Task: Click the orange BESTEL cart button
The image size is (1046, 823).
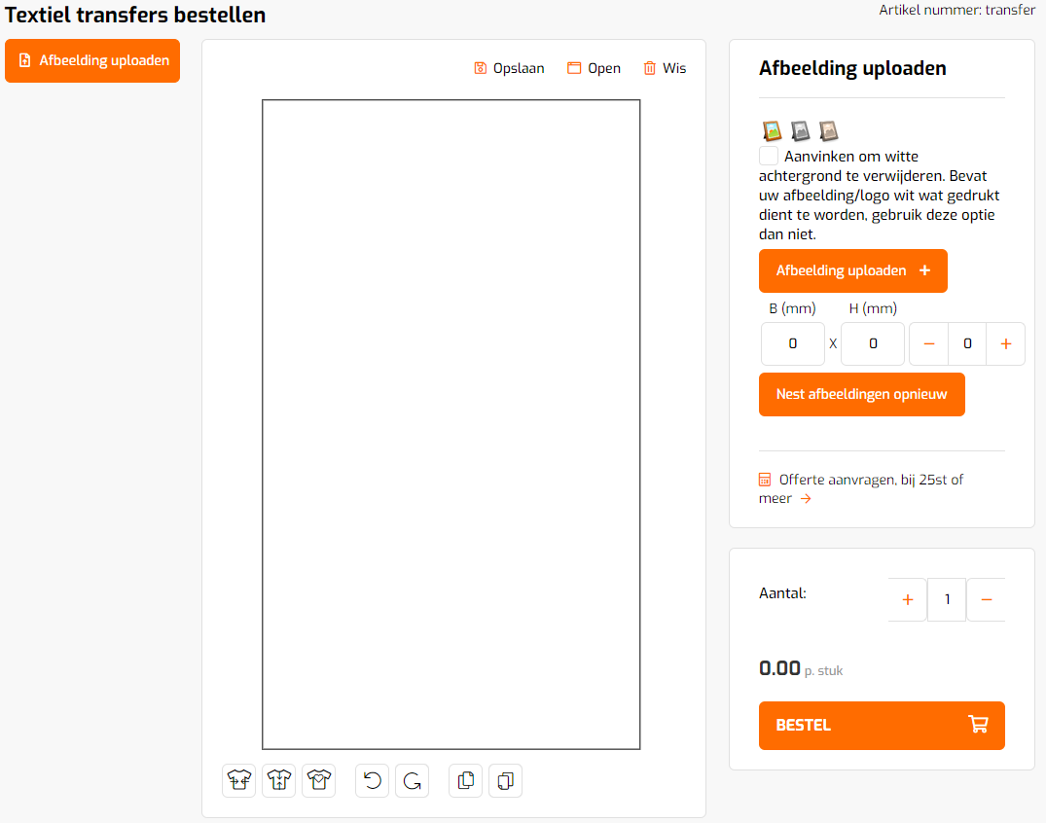Action: tap(882, 726)
